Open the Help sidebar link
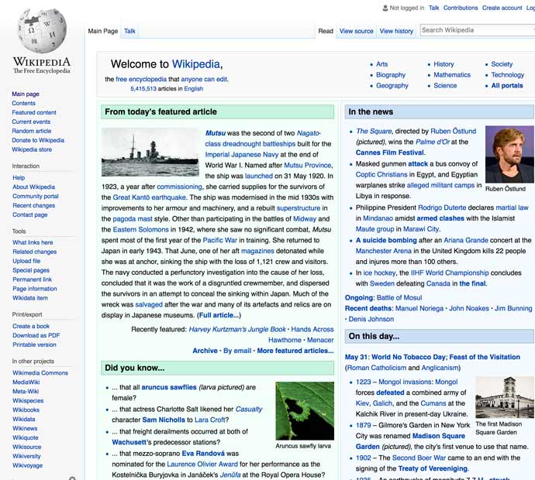The width and height of the screenshot is (535, 480). pyautogui.click(x=19, y=177)
